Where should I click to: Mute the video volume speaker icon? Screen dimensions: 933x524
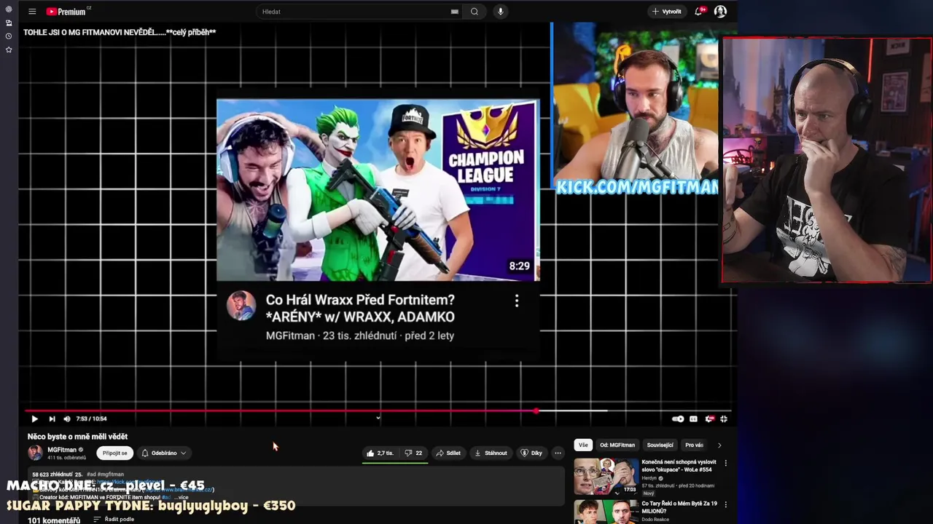pyautogui.click(x=67, y=418)
